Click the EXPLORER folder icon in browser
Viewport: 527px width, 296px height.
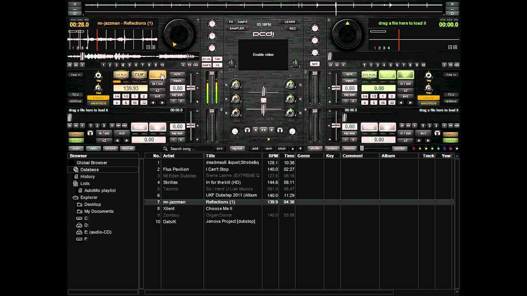click(x=76, y=197)
